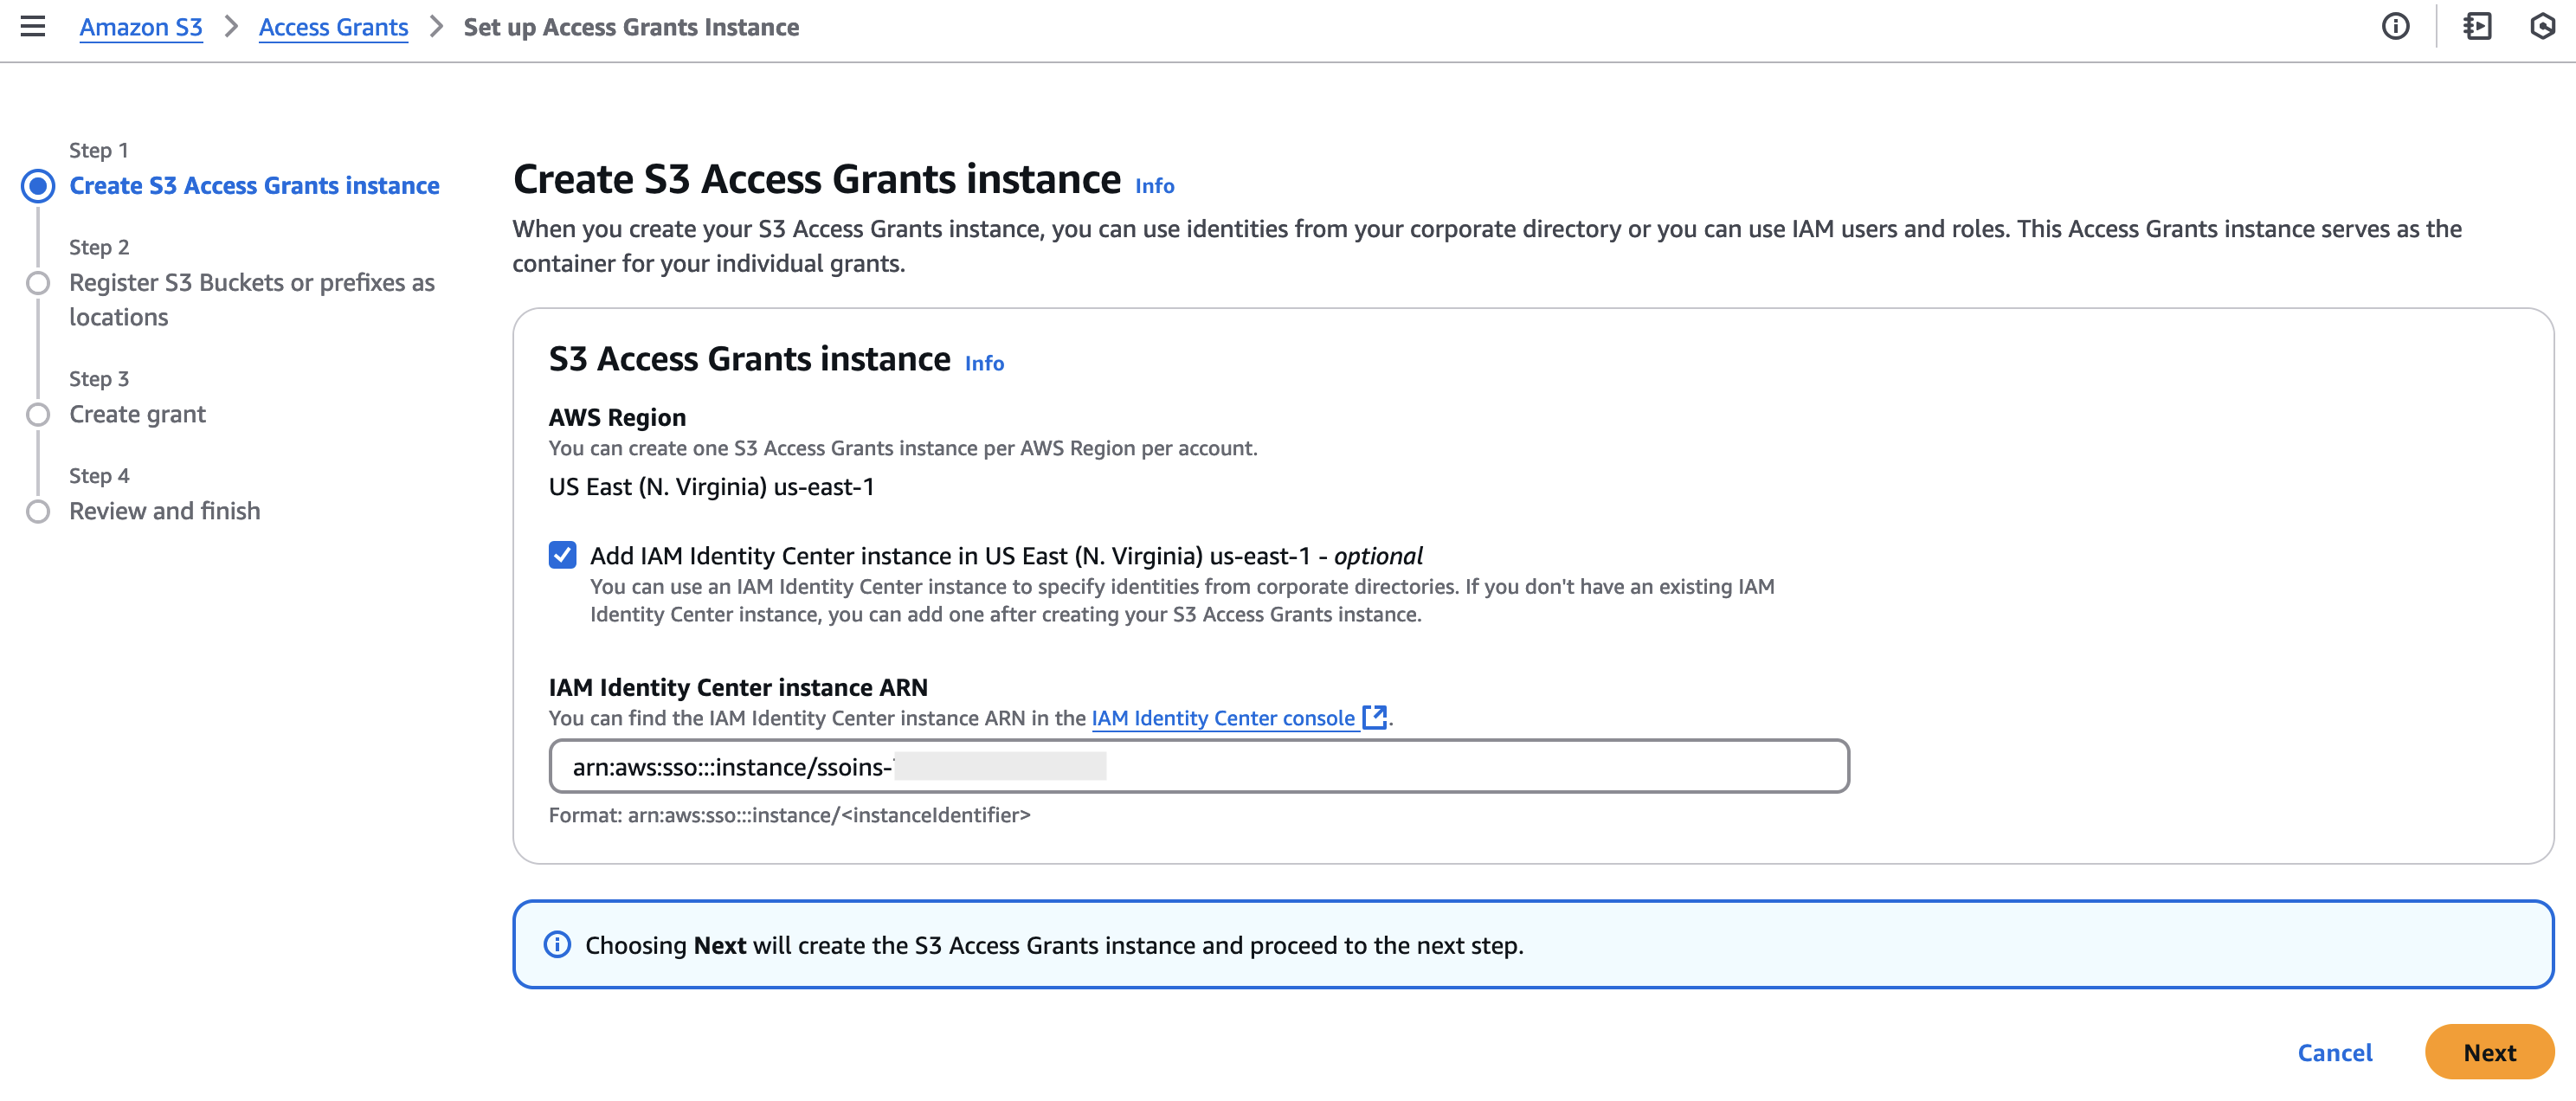Image resolution: width=2576 pixels, height=1101 pixels.
Task: Open the Info link beside Create S3 Access Grants instance
Action: coord(1155,186)
